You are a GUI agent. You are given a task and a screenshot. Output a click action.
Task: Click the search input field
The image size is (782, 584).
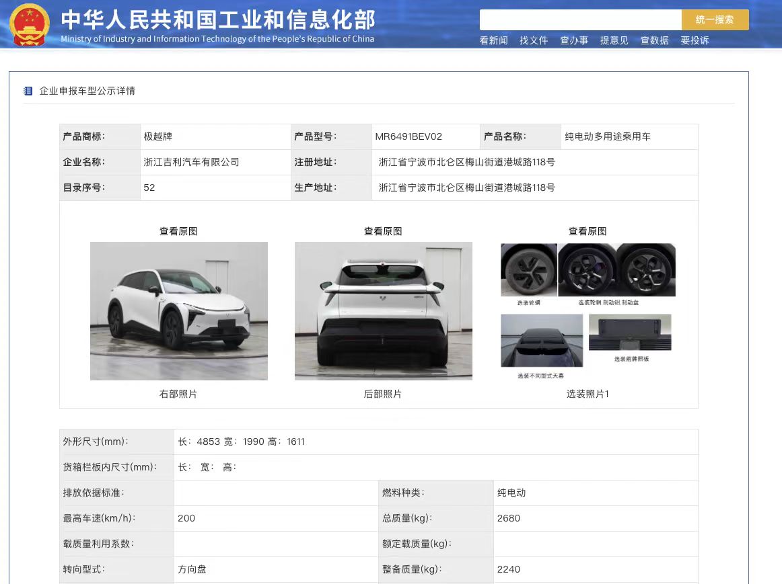(x=580, y=19)
